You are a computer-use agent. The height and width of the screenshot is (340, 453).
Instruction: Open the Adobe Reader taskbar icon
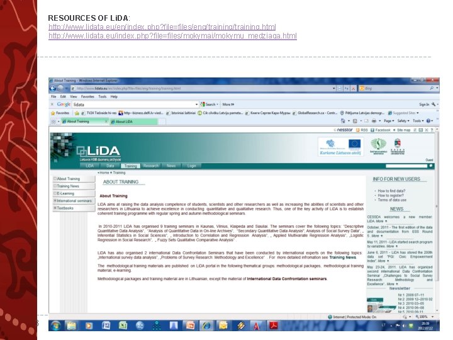click(x=274, y=326)
